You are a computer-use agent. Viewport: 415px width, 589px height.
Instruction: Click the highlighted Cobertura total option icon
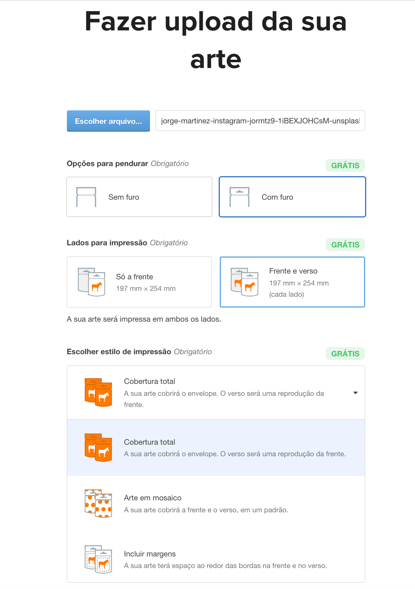click(98, 448)
